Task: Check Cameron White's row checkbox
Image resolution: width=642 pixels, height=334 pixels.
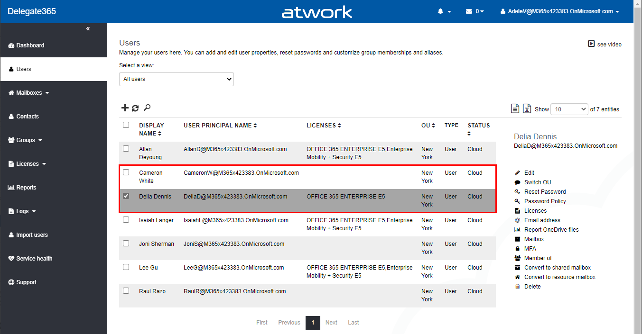Action: [x=126, y=172]
